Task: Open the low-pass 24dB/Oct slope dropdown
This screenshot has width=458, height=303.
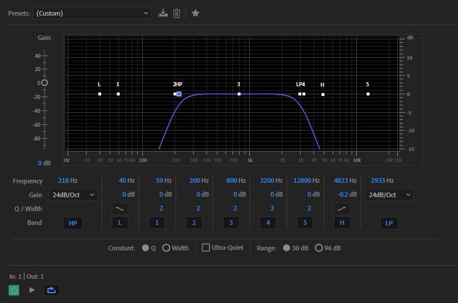Action: coord(389,195)
